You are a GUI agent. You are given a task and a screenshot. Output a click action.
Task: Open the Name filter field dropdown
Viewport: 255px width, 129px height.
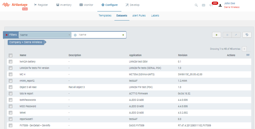click(45, 35)
